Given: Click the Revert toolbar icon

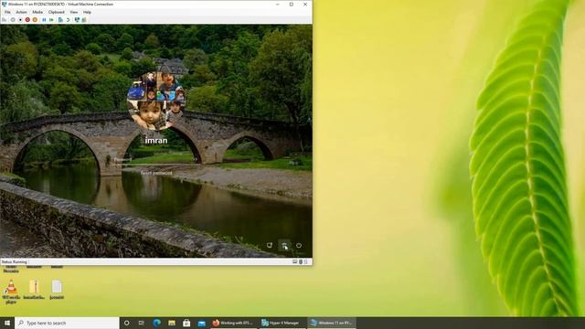Looking at the screenshot, I should pos(68,20).
